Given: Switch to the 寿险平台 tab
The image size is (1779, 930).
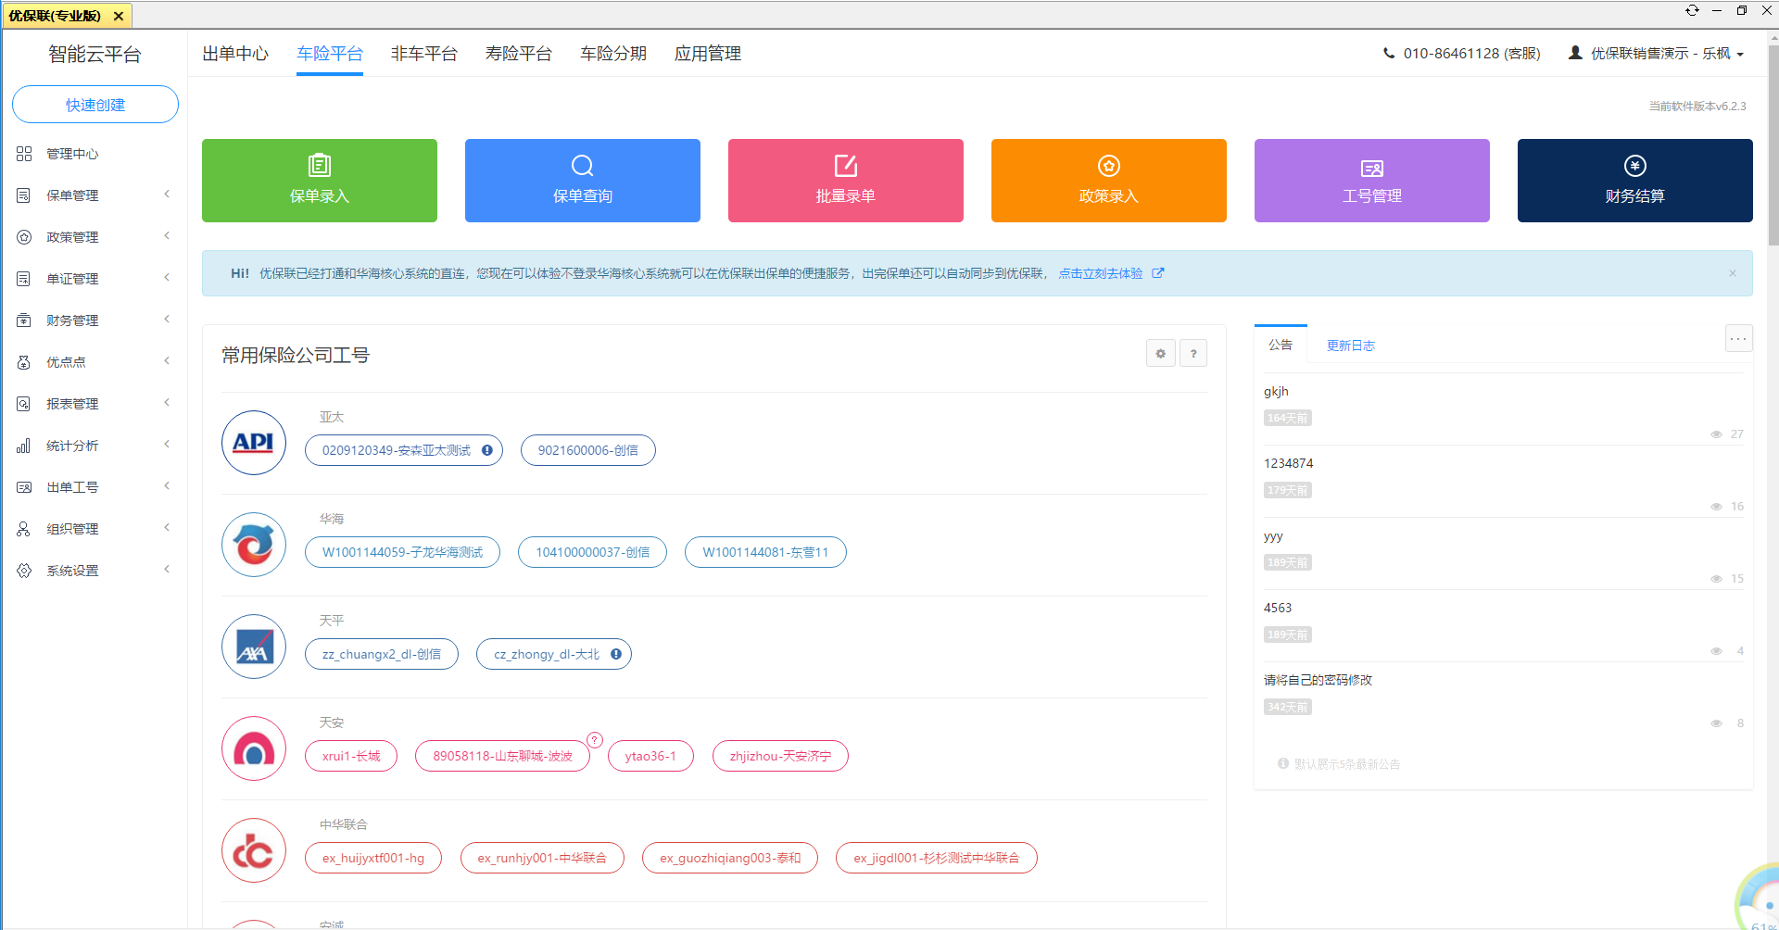Looking at the screenshot, I should [519, 54].
